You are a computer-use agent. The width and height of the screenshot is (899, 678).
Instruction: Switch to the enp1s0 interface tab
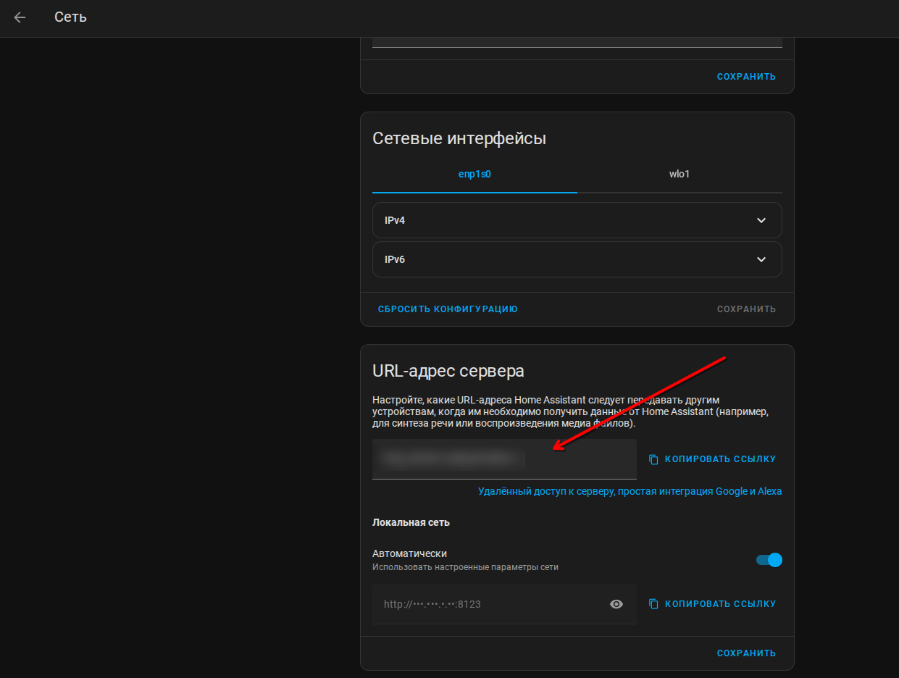pos(474,175)
